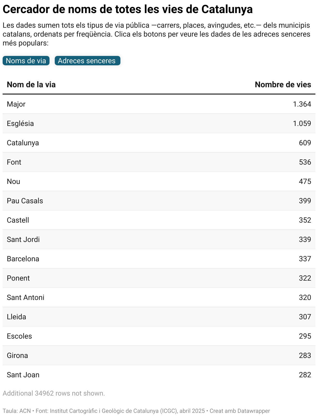Open the 'Creat amb Datawrapper' footer link
Viewport: 318px width, 417px height.
[240, 411]
